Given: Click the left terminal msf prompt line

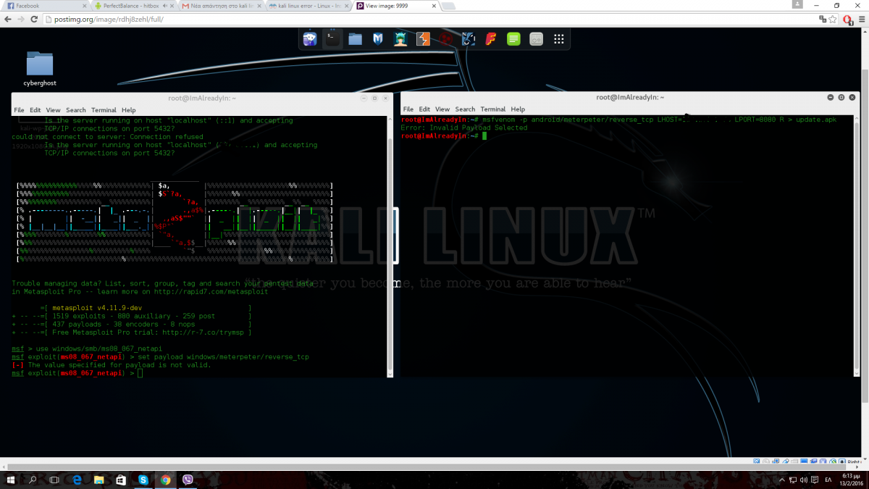Looking at the screenshot, I should tap(77, 373).
